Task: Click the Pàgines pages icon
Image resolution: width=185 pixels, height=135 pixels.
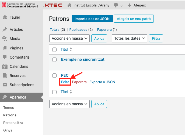Action: click(x=5, y=48)
